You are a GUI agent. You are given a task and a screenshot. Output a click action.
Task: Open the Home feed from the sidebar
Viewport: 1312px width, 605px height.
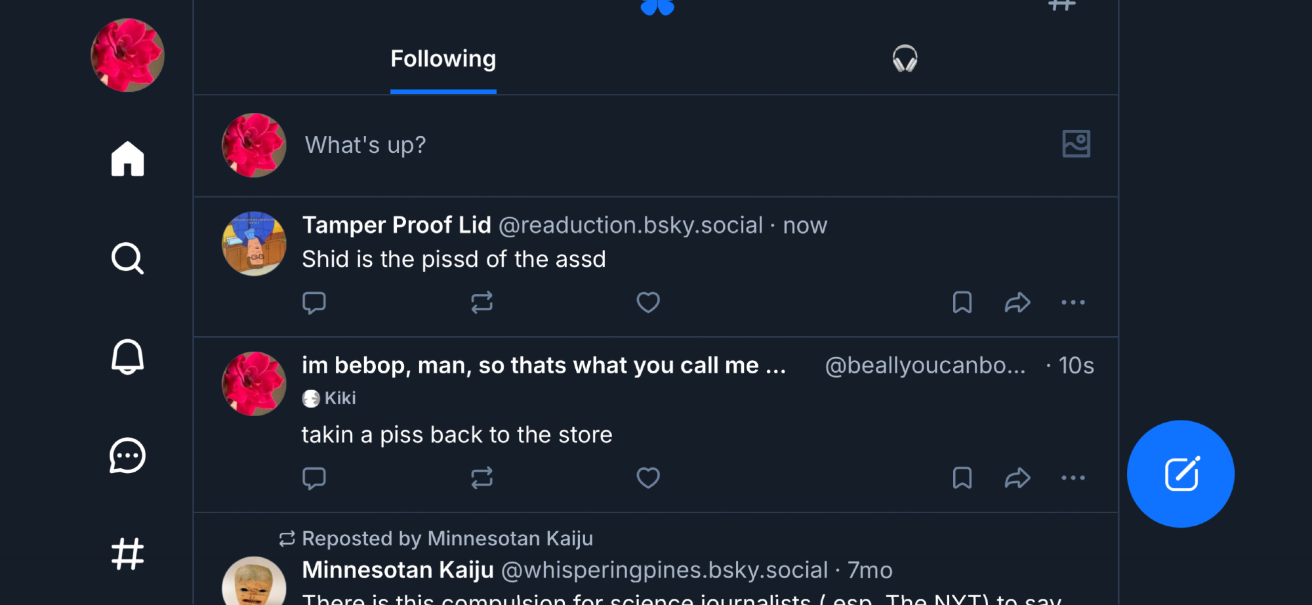tap(127, 159)
